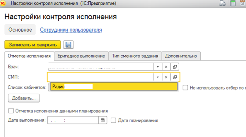Open the calendar icon in title bar
The image size is (246, 137).
(x=242, y=4)
